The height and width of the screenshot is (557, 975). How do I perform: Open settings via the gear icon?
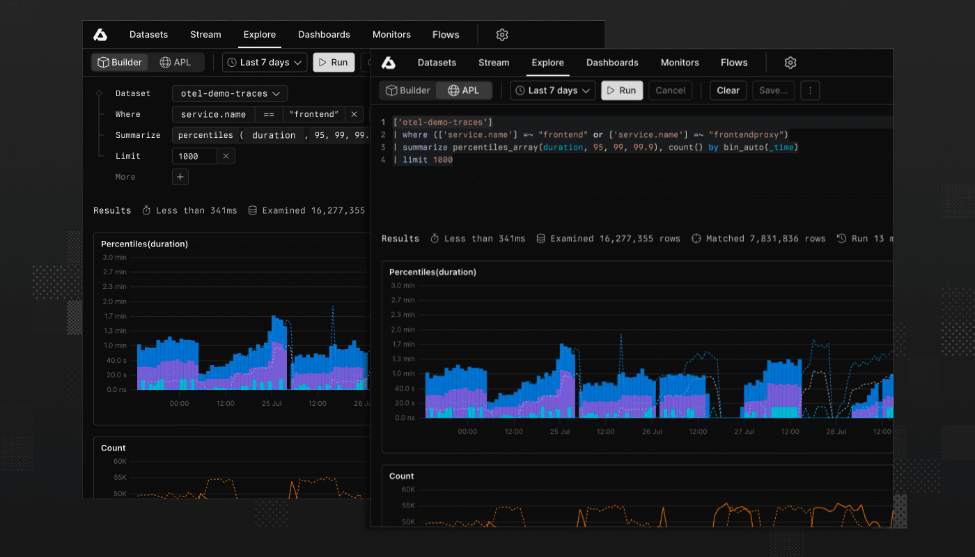pos(790,62)
